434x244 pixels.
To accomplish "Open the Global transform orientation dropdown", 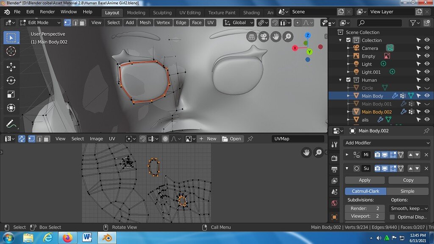I will coord(239,22).
